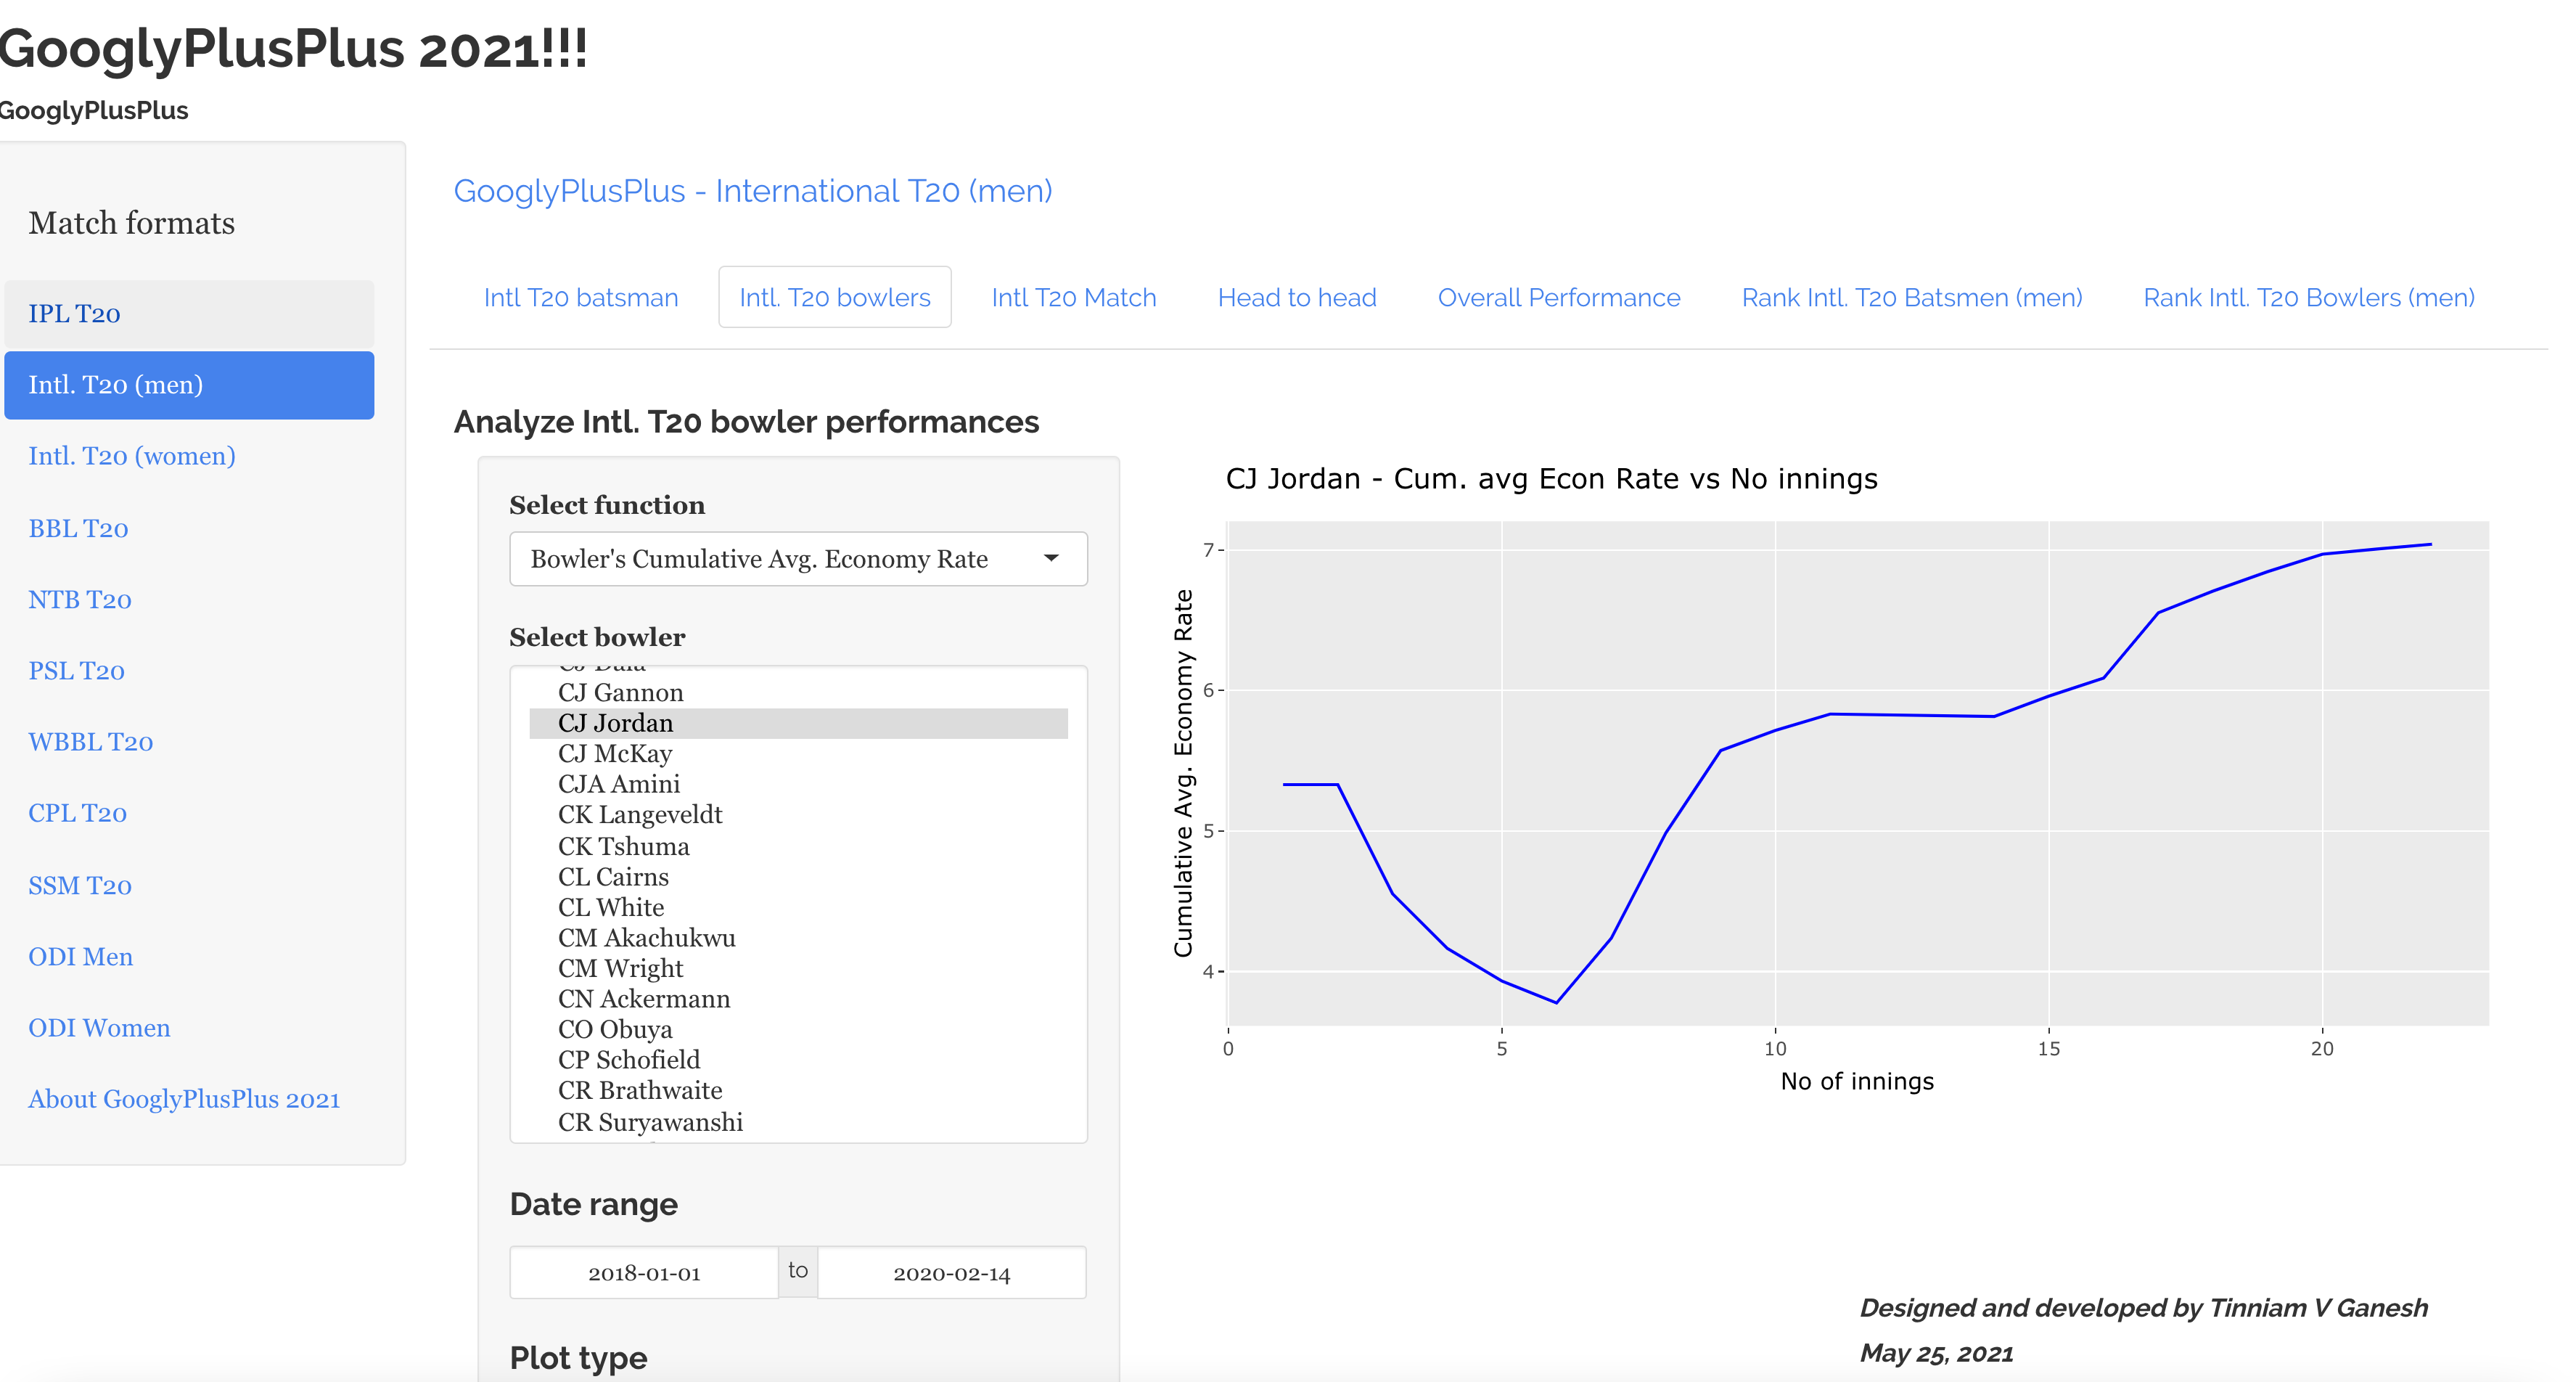Select Intl. T20 (women) format
The image size is (2576, 1382).
point(131,456)
